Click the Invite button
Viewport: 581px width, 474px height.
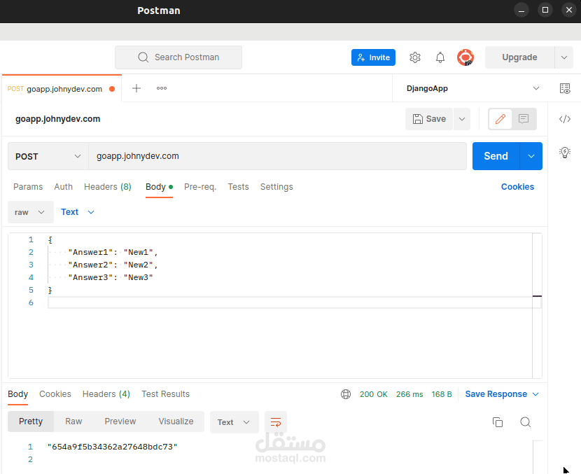pyautogui.click(x=373, y=57)
